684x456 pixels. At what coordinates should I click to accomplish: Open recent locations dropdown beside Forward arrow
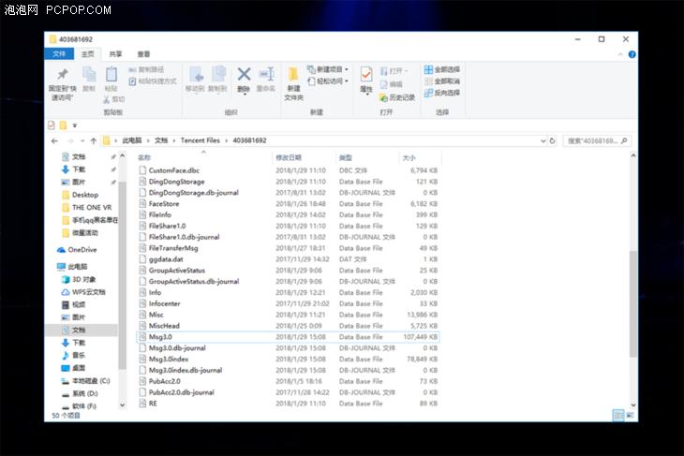[82, 140]
